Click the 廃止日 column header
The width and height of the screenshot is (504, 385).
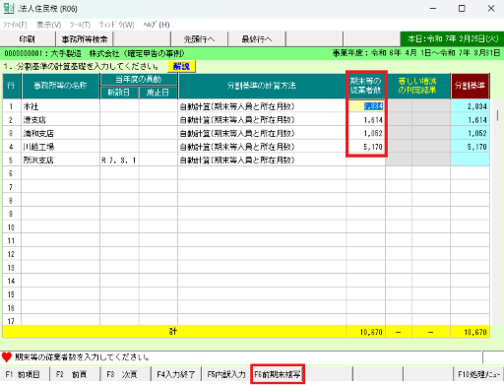point(157,93)
